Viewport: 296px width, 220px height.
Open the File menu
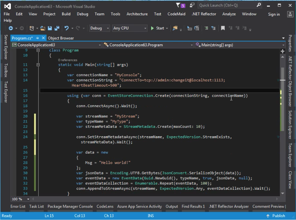[6, 14]
